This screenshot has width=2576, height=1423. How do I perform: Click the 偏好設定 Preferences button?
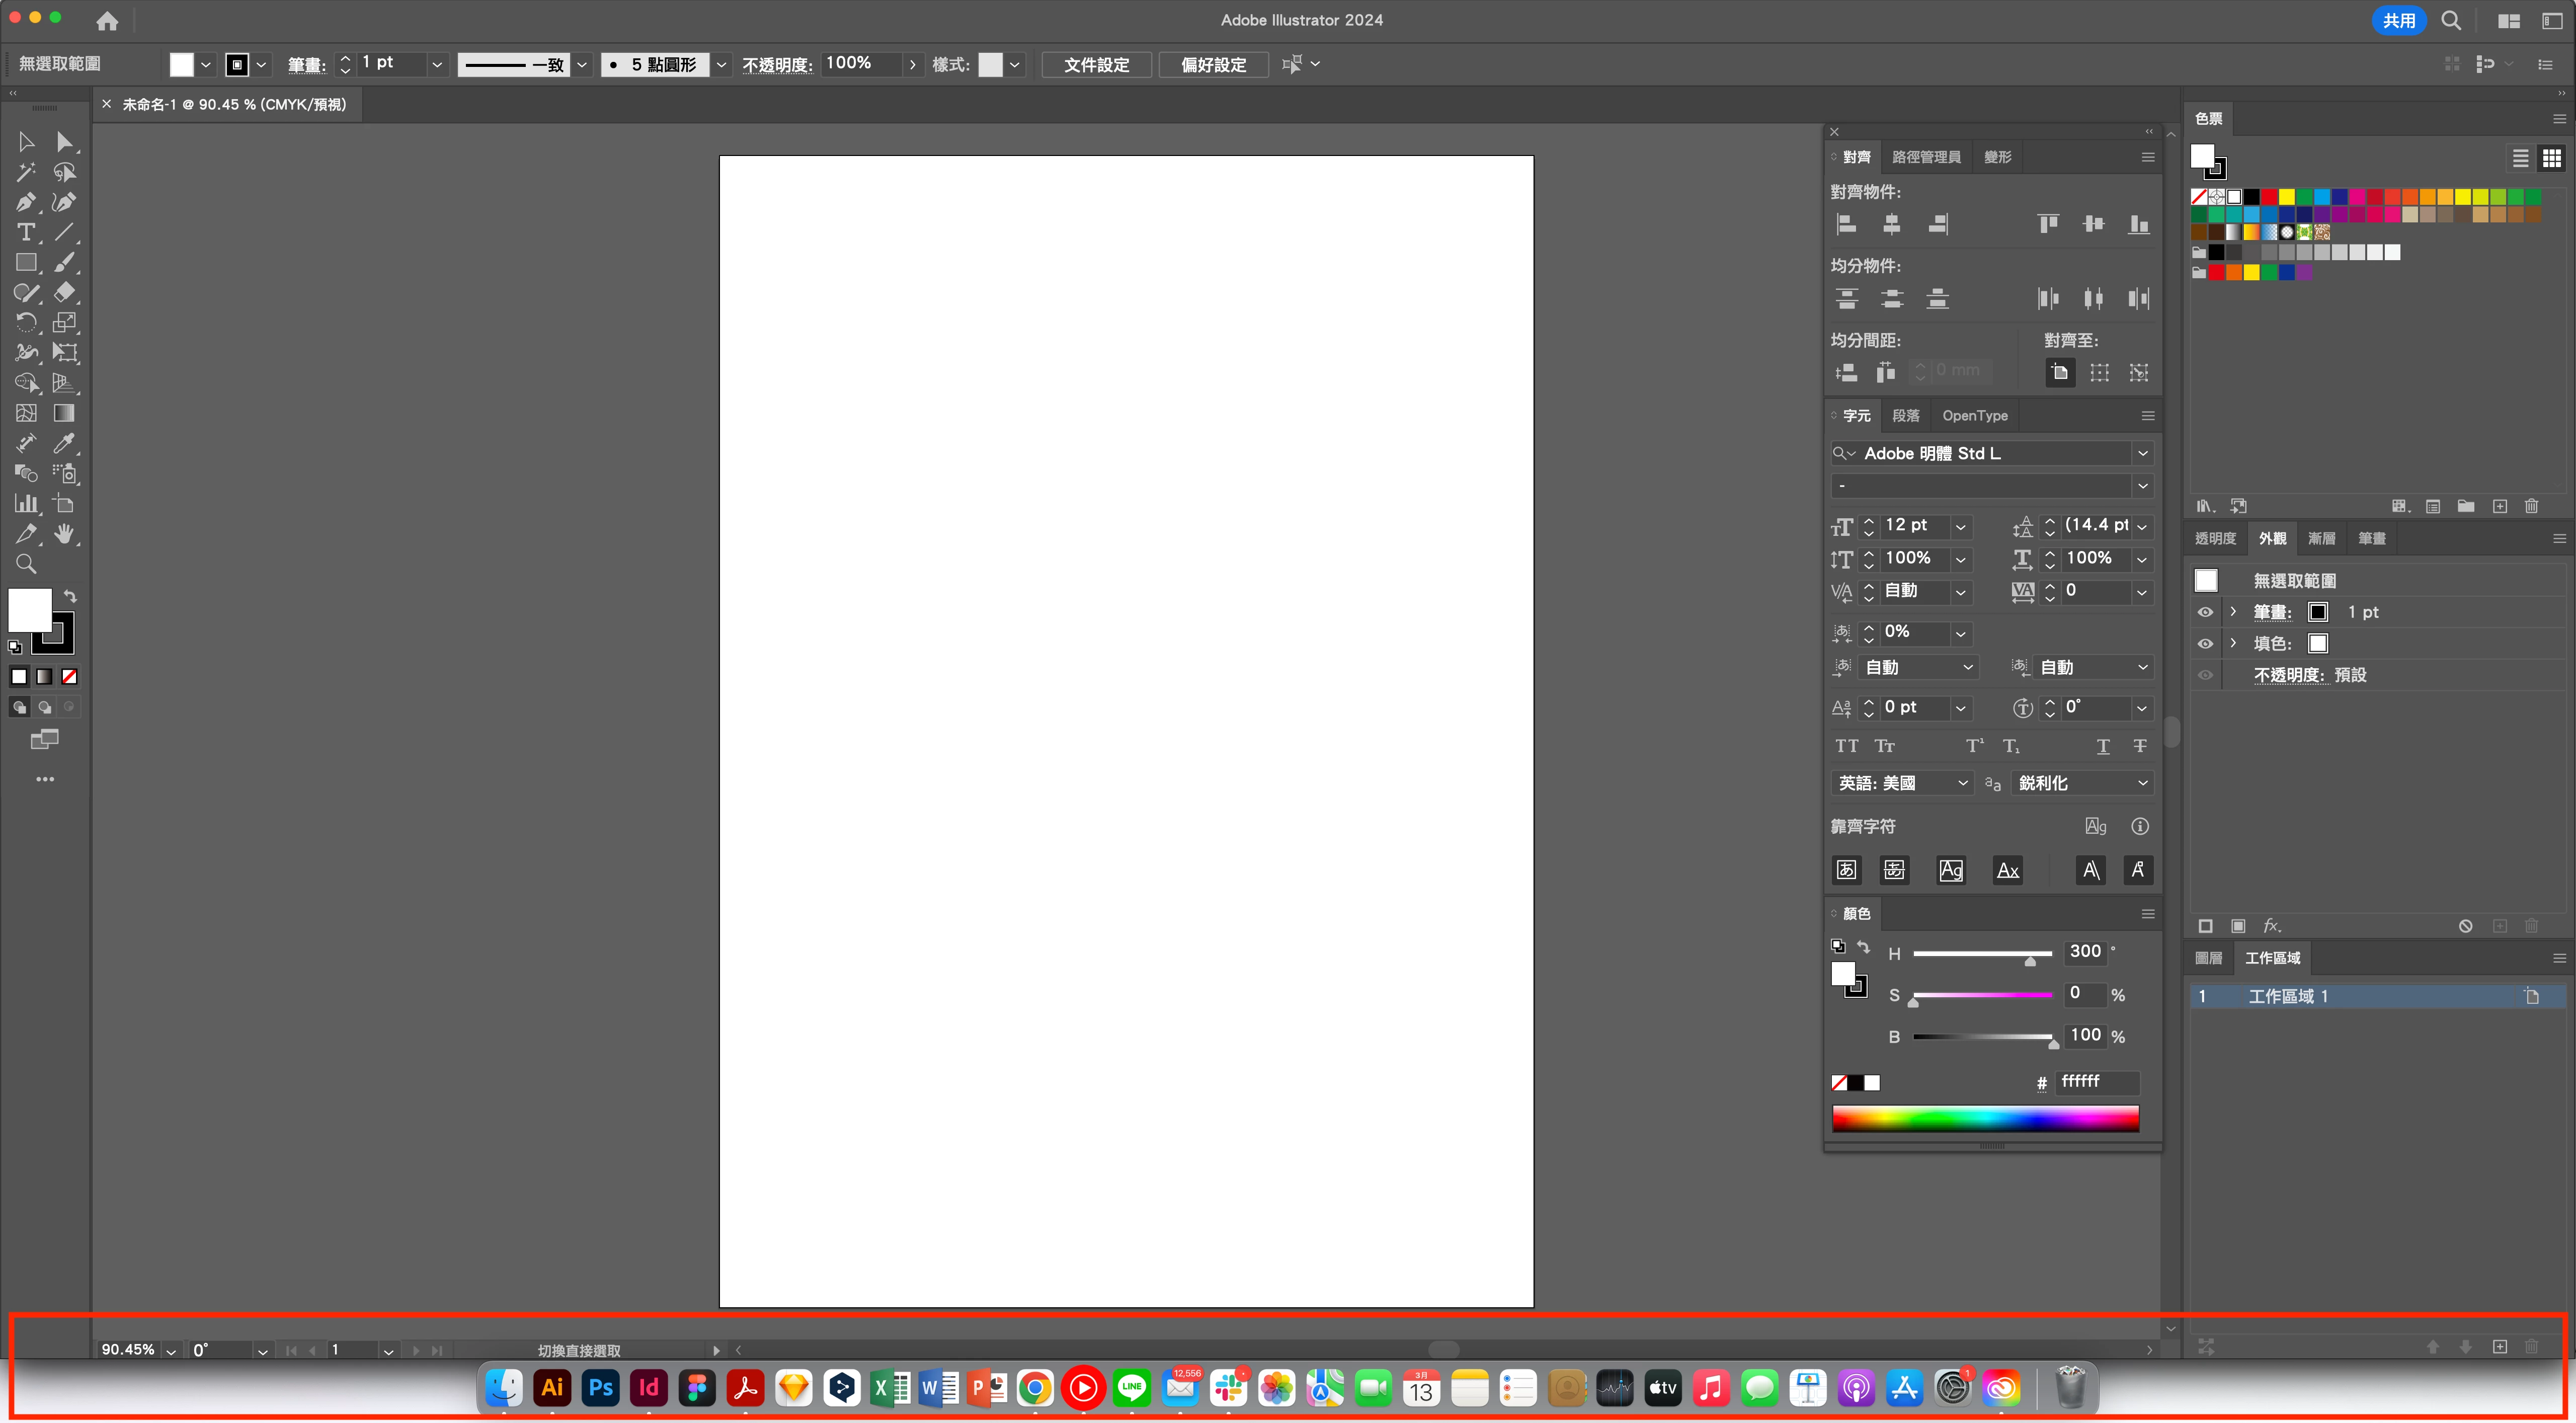[1213, 64]
